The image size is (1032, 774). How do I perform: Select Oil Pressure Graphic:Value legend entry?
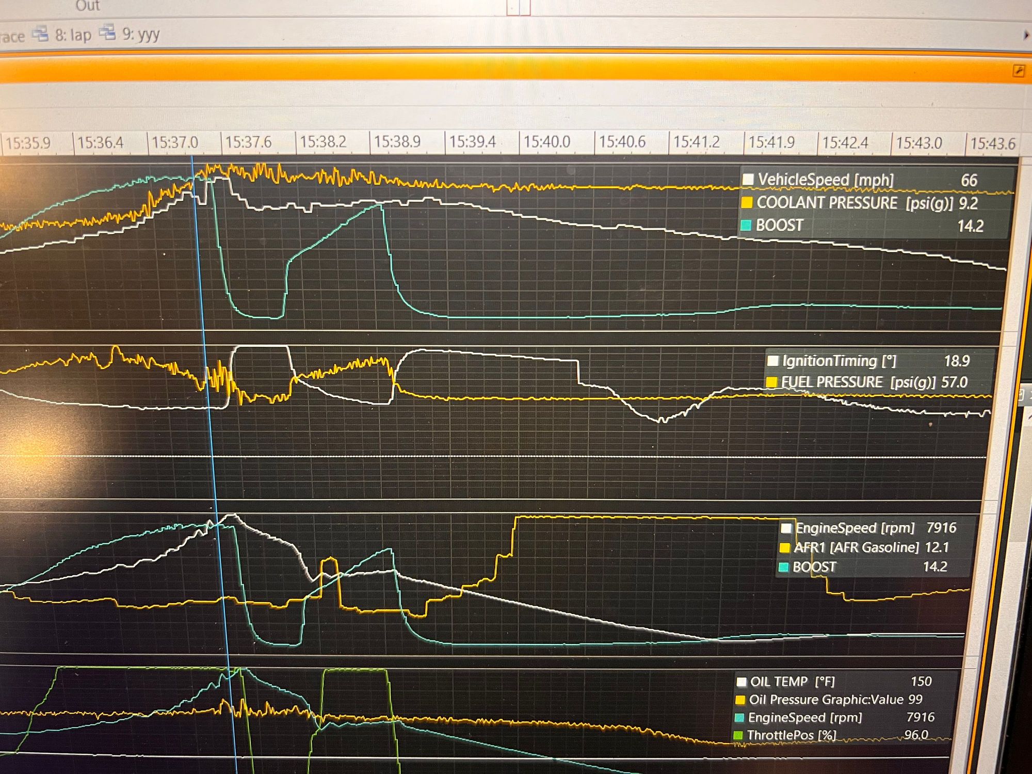826,700
